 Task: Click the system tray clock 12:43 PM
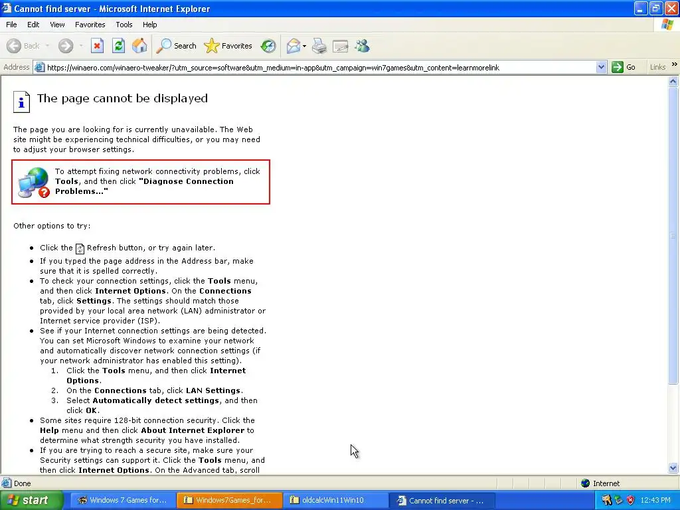click(655, 500)
